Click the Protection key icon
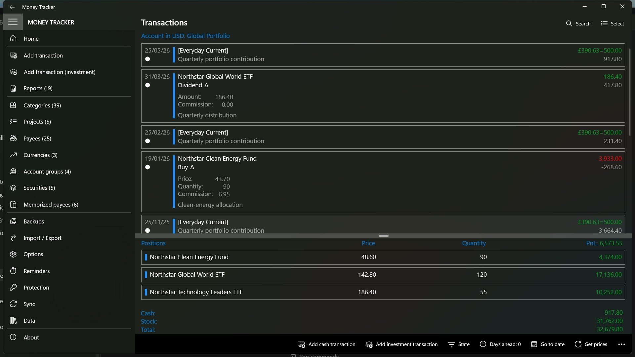 coord(13,287)
